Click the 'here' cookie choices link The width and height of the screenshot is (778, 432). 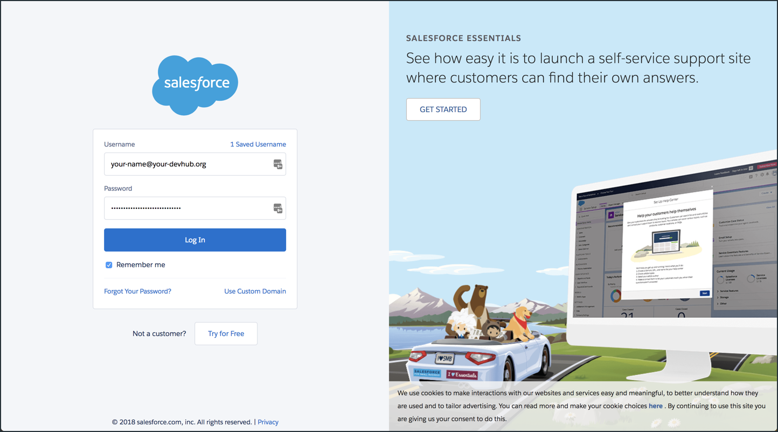pyautogui.click(x=655, y=406)
